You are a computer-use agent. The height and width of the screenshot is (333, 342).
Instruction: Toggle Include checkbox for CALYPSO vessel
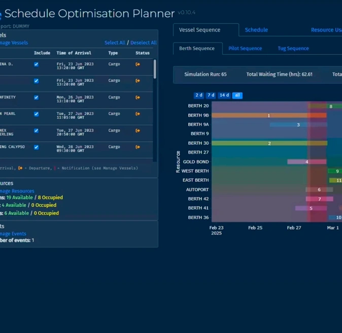point(36,147)
